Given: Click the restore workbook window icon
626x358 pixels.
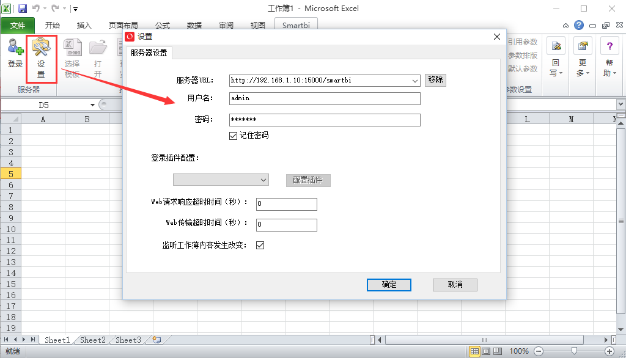Looking at the screenshot, I should click(606, 25).
